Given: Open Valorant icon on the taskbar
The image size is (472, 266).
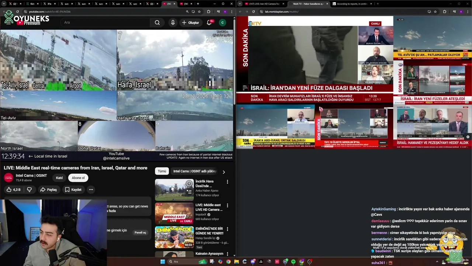Looking at the screenshot, I should (x=277, y=262).
